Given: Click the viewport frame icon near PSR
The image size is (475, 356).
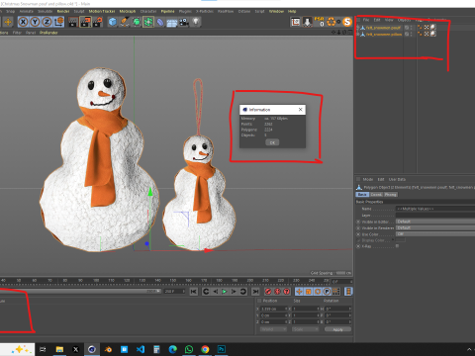Looking at the screenshot, I should pyautogui.click(x=295, y=22).
